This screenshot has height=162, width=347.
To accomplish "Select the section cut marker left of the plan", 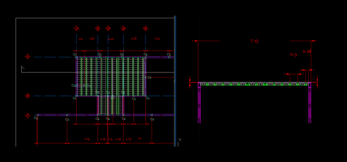I will pos(23,69).
